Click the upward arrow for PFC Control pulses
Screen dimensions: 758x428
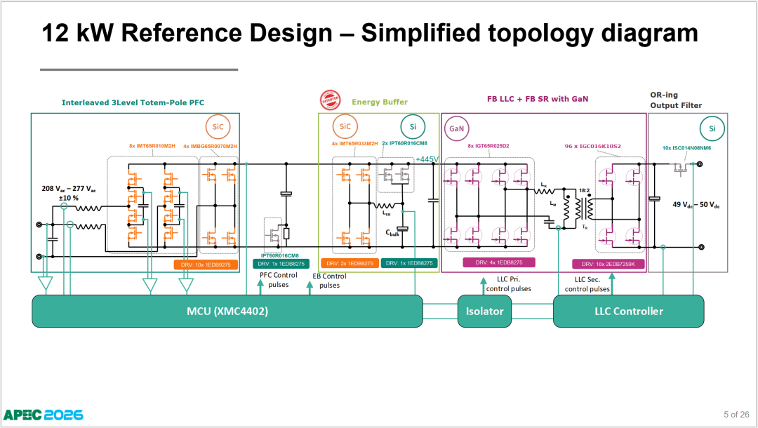point(260,287)
